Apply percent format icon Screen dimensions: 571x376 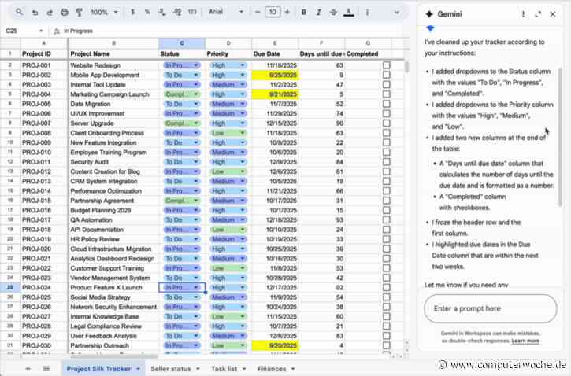coord(147,13)
